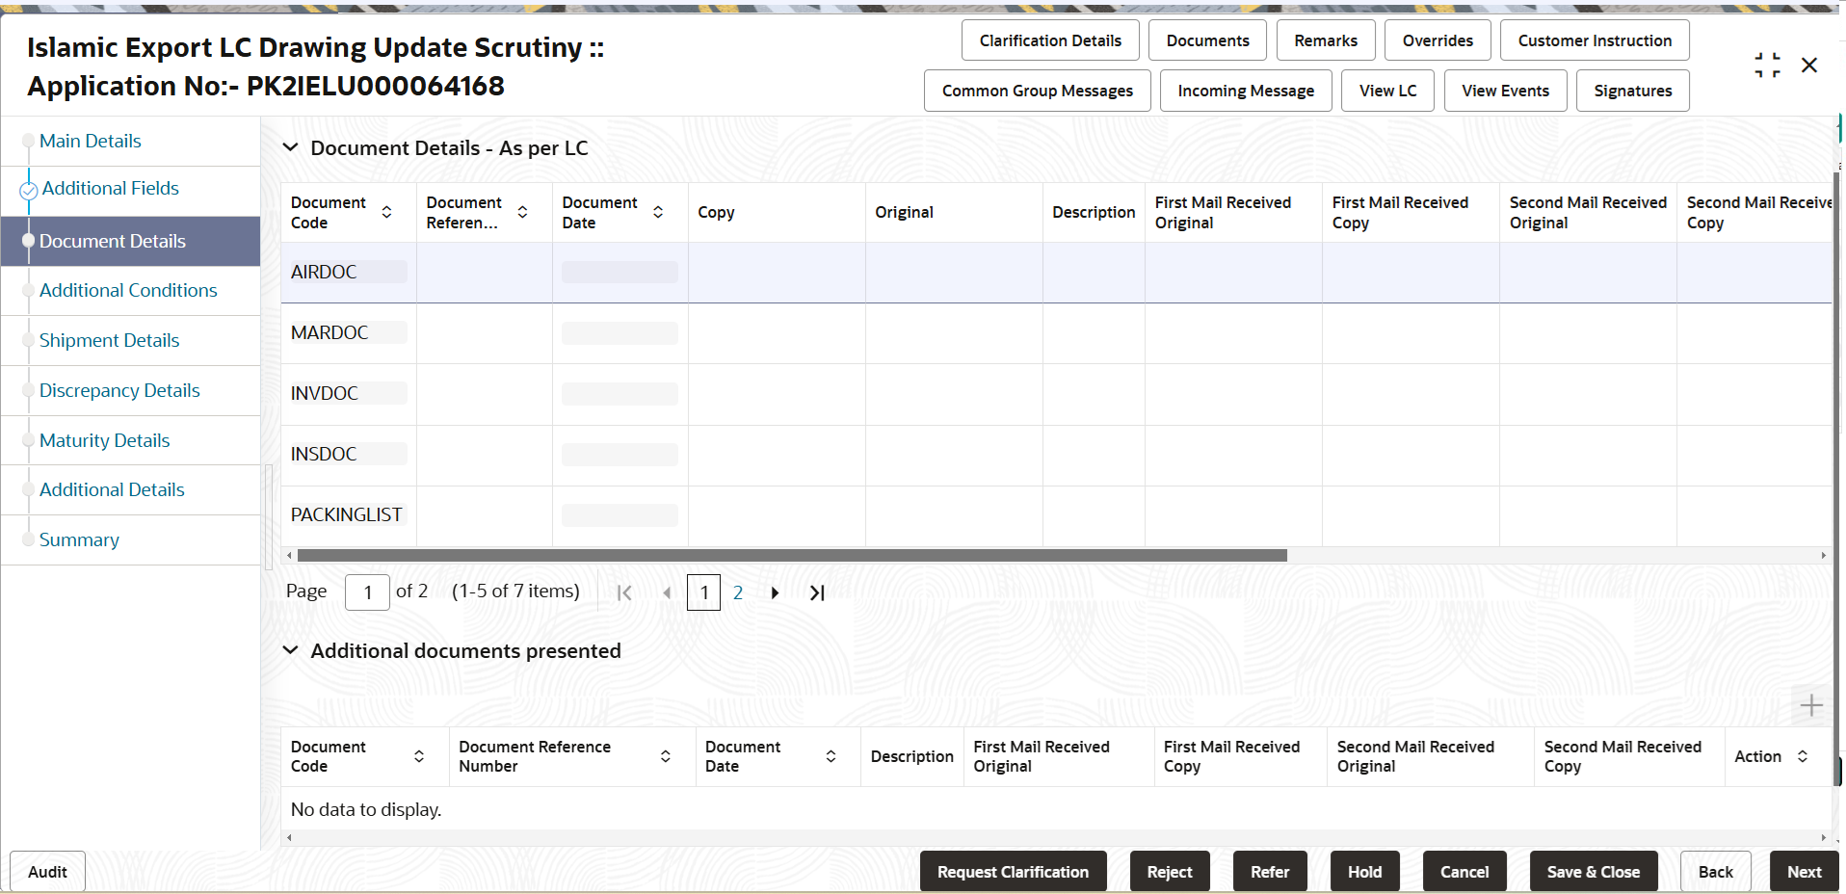Go Back to the previous step

click(1715, 872)
